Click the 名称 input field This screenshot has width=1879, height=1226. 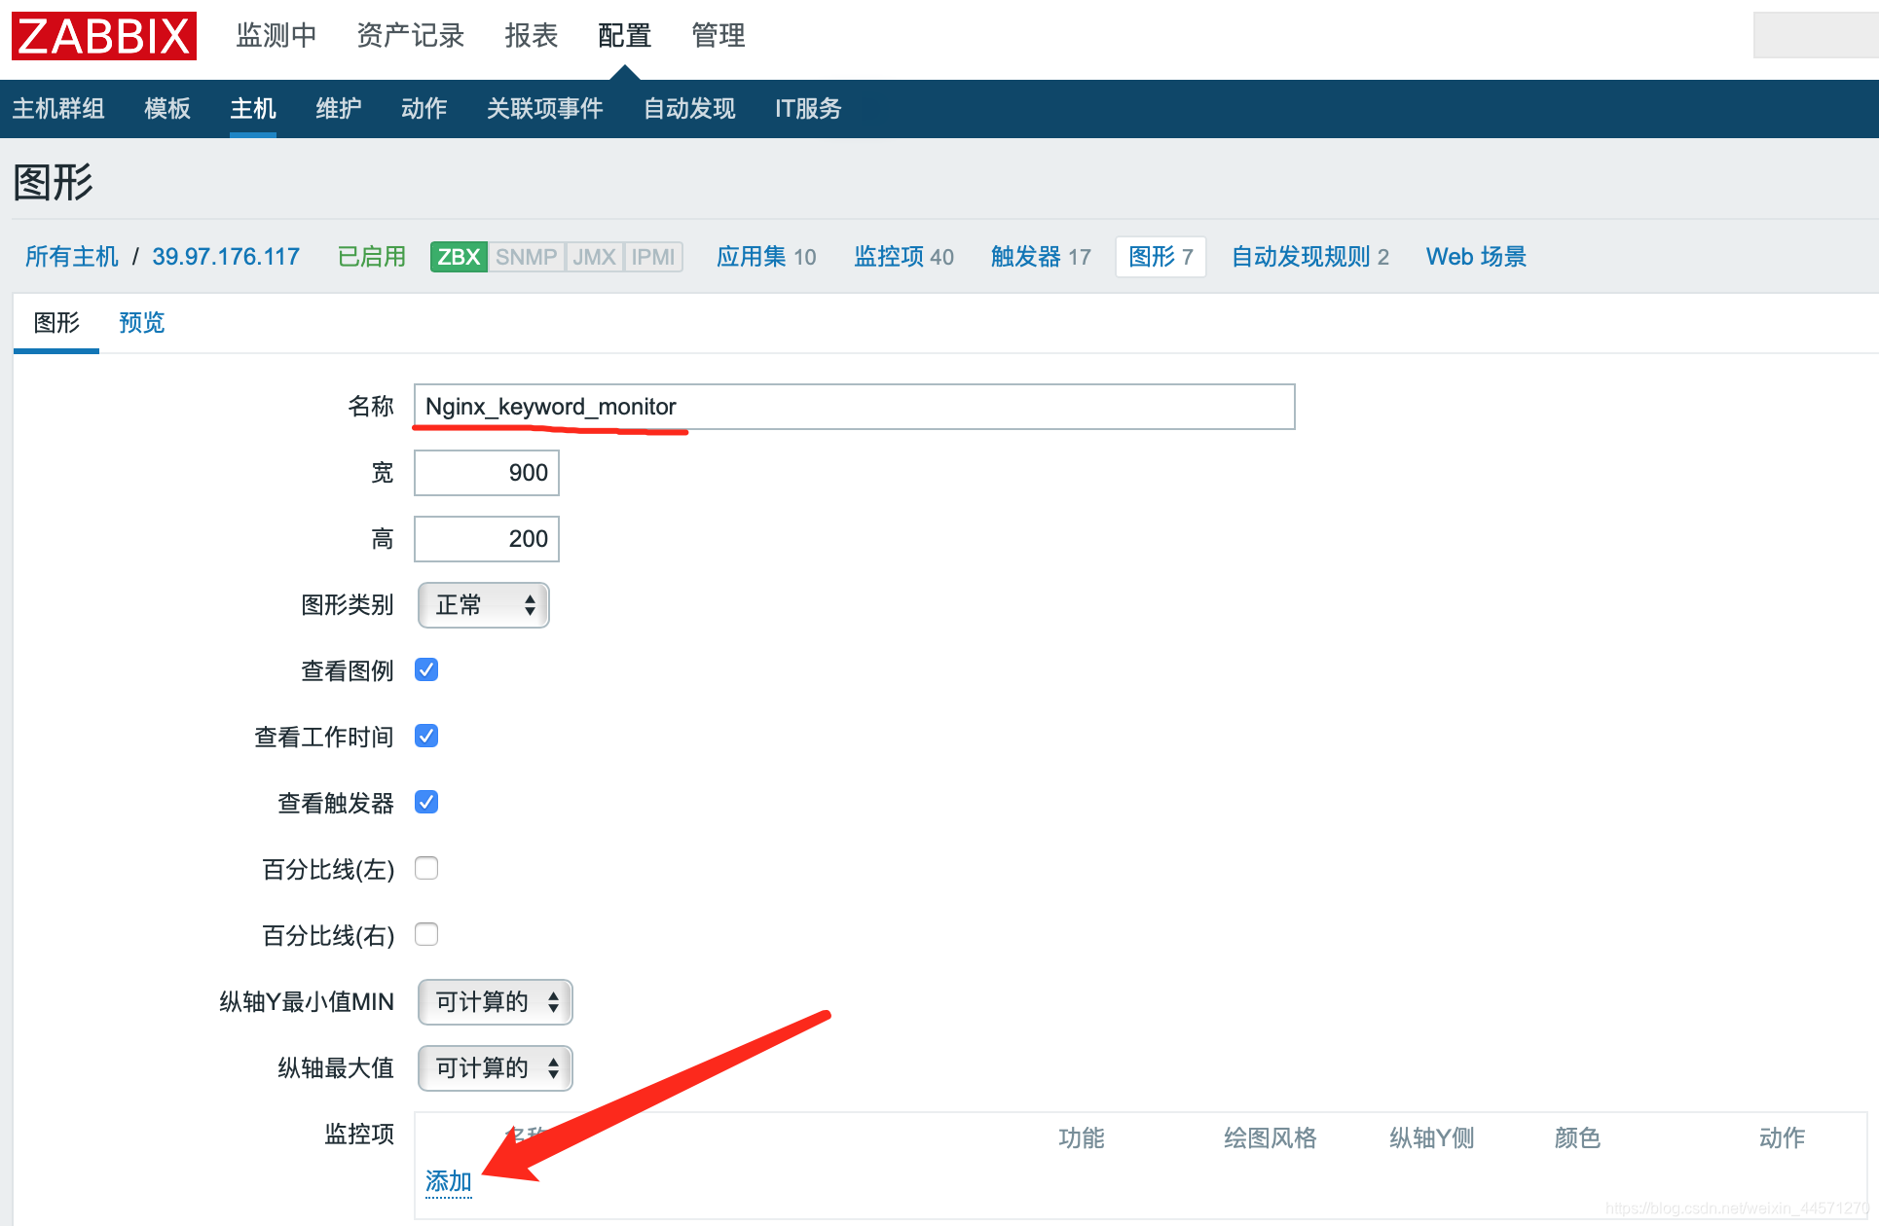(855, 407)
